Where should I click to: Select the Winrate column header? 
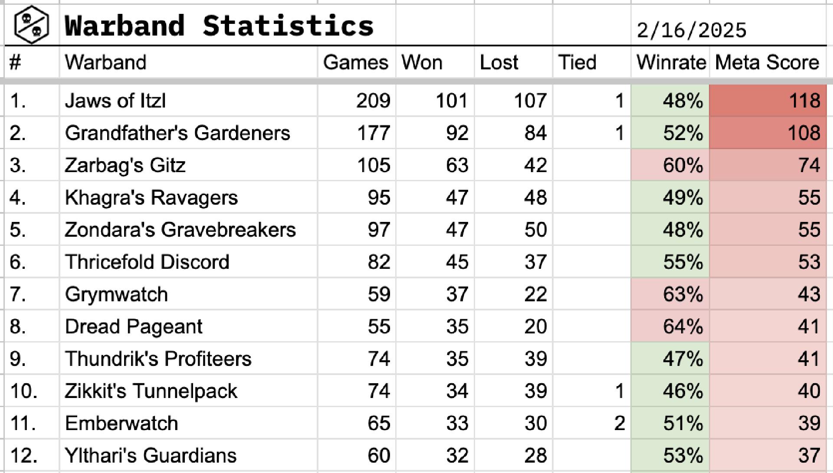[671, 62]
